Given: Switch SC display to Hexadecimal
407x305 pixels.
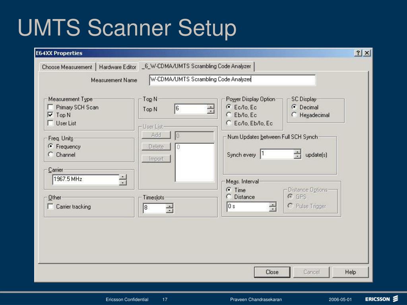Looking at the screenshot, I should click(294, 115).
